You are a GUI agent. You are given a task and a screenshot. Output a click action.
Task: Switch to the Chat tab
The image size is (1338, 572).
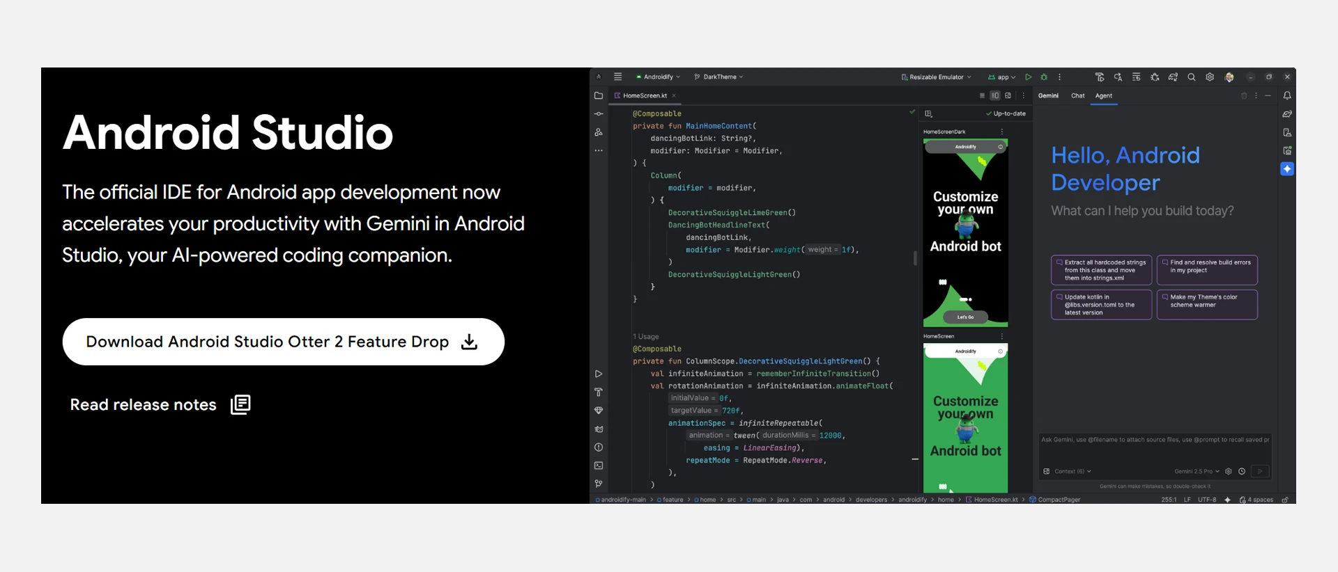1077,96
